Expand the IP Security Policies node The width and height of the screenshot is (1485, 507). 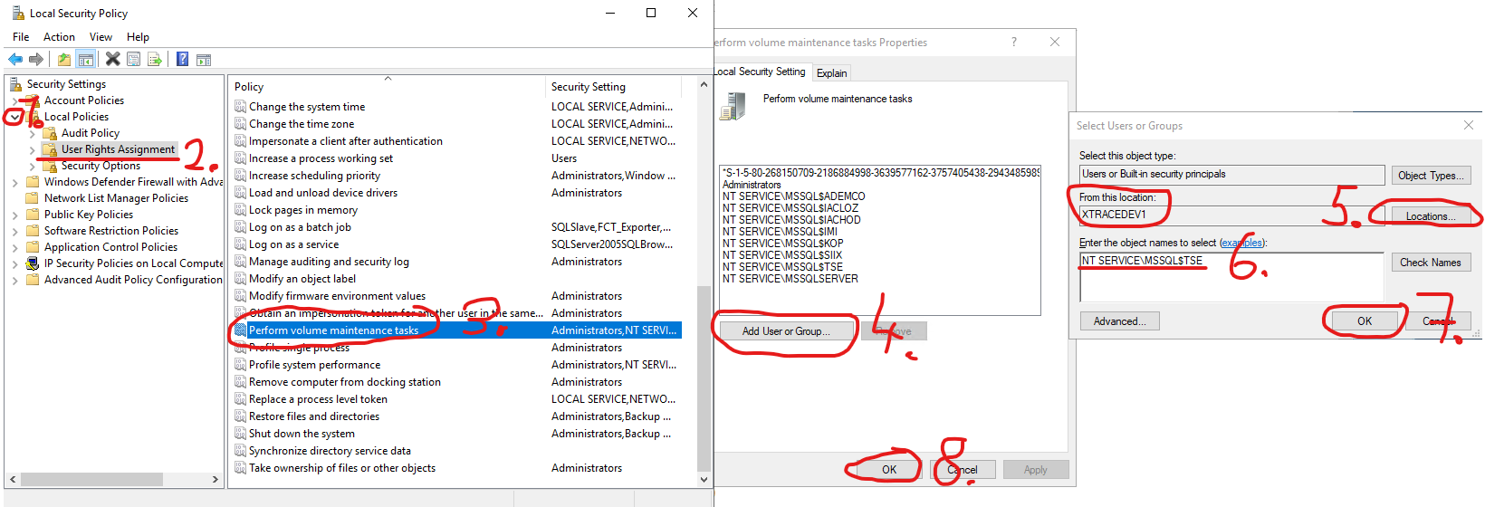tap(15, 263)
